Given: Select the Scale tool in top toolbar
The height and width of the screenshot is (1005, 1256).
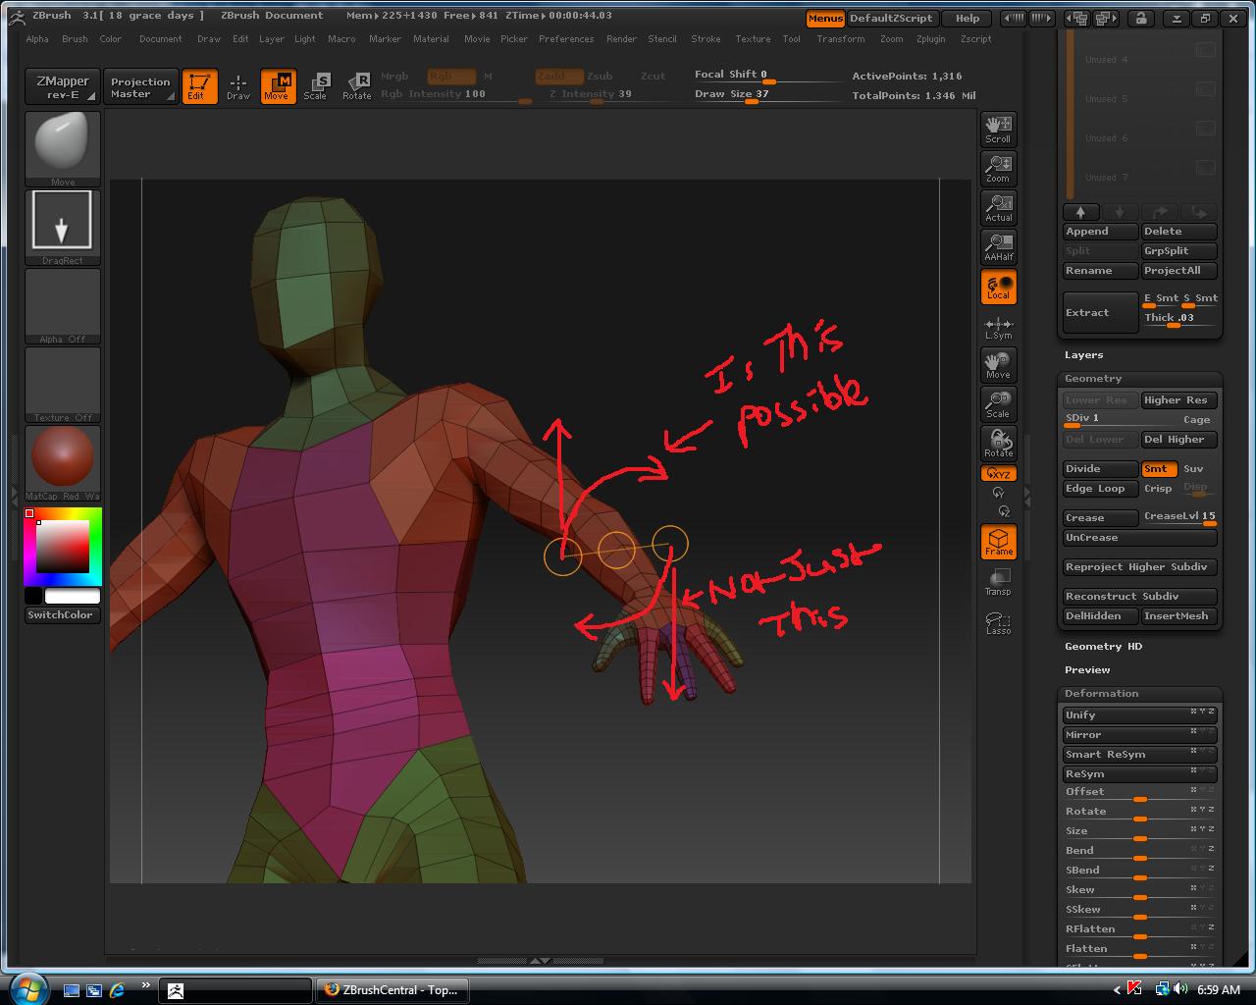Looking at the screenshot, I should (315, 86).
